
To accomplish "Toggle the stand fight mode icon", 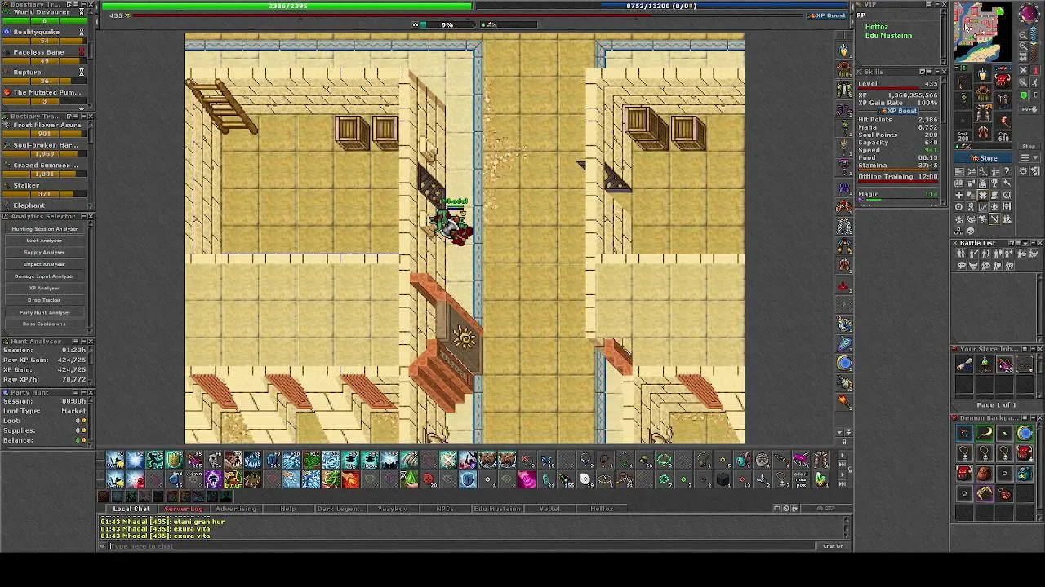I will point(1035,71).
